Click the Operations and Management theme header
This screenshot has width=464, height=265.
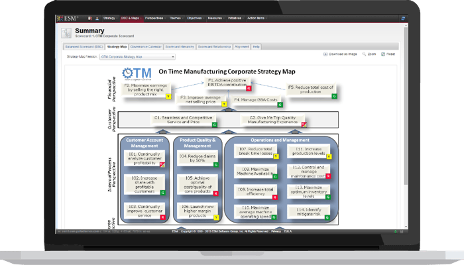pos(280,140)
